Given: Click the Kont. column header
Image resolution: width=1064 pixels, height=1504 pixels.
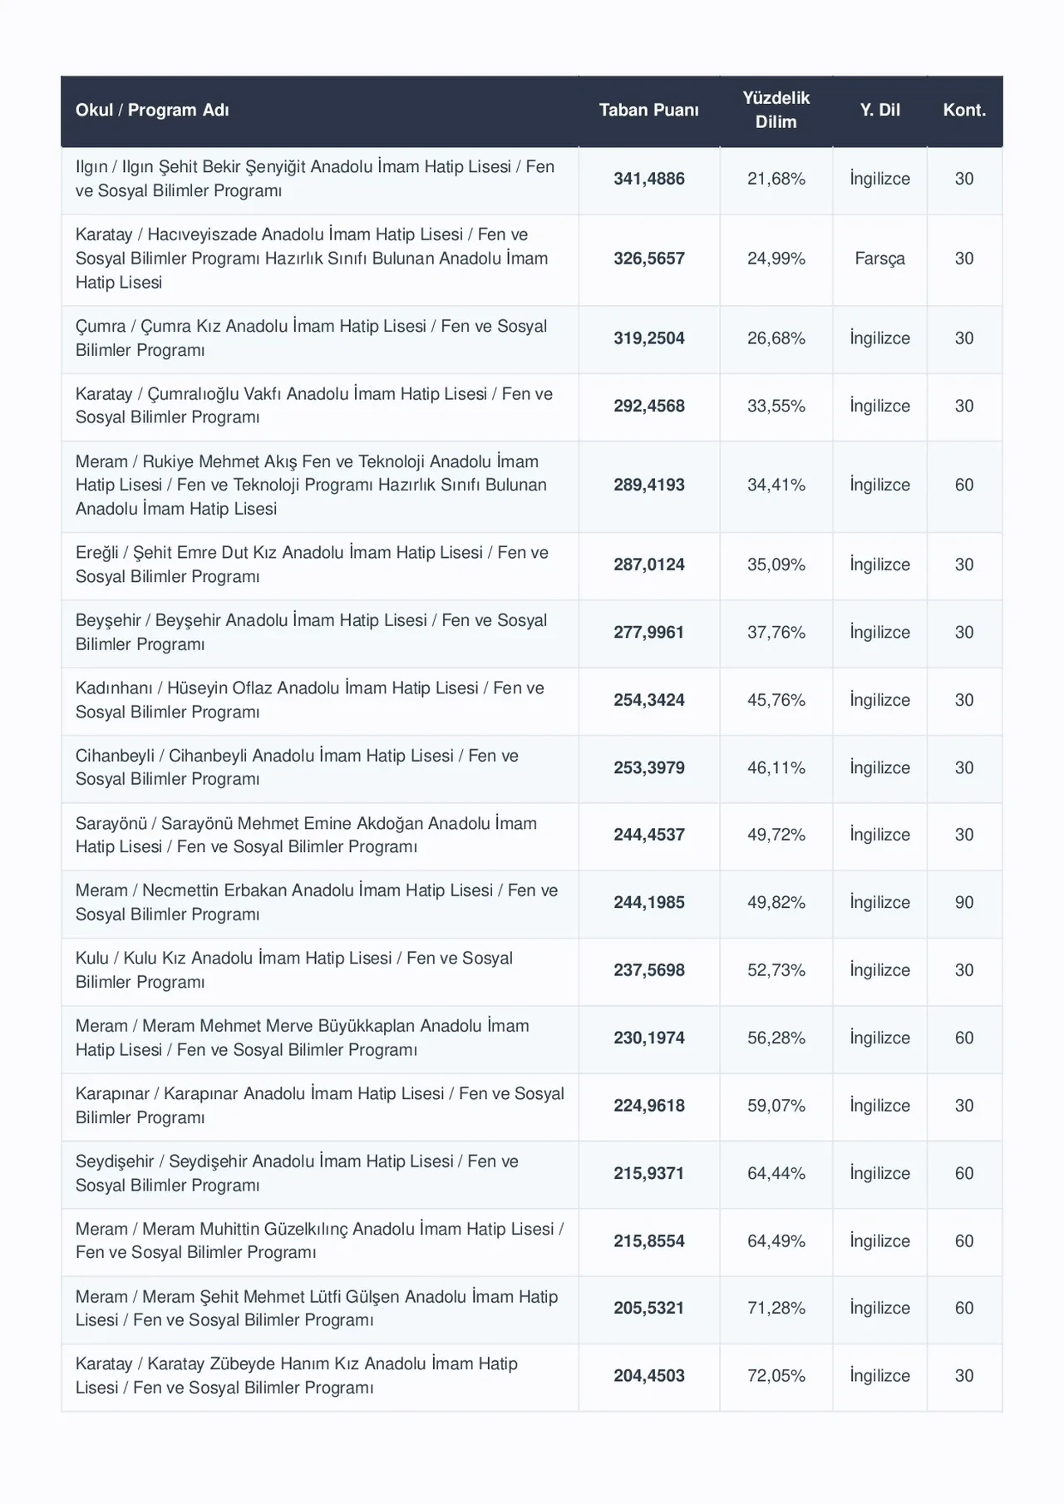Looking at the screenshot, I should coord(964,110).
